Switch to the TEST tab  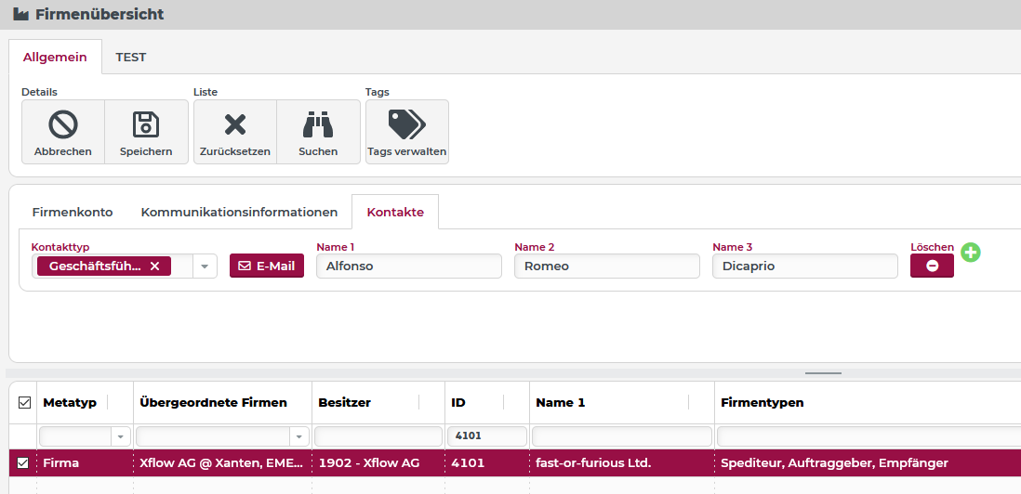tap(130, 57)
